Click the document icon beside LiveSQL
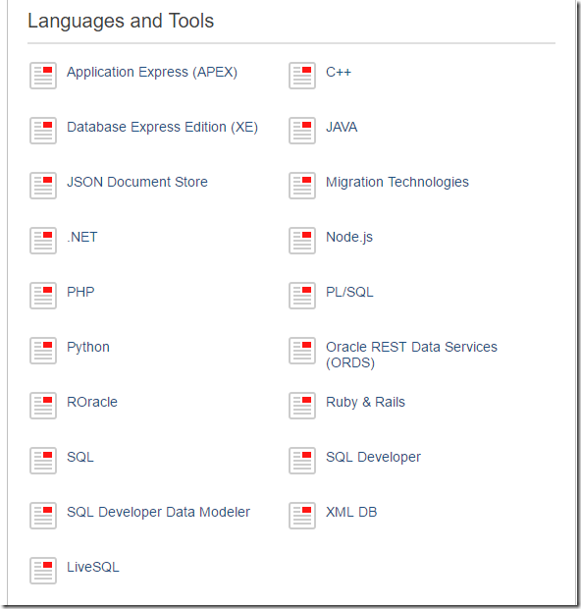The height and width of the screenshot is (609, 581). tap(43, 571)
